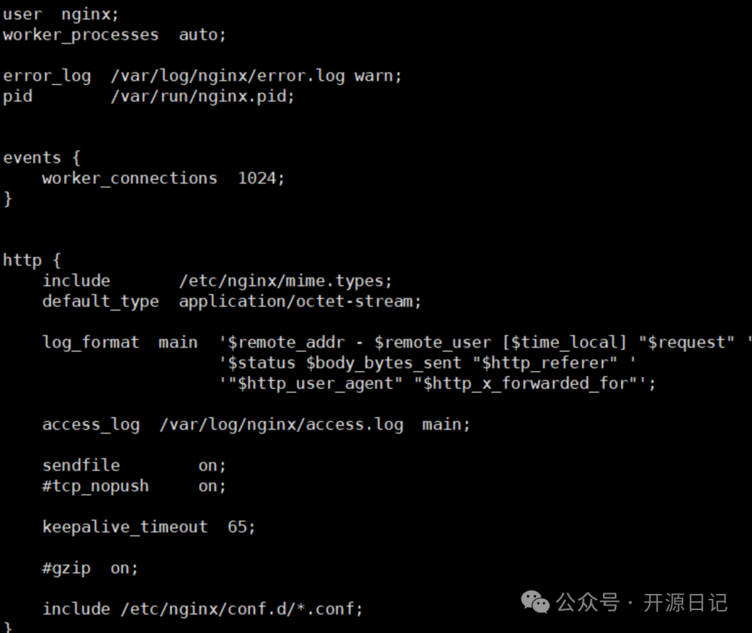Click the commented #gzip on line
This screenshot has height=633, width=752.
click(90, 568)
